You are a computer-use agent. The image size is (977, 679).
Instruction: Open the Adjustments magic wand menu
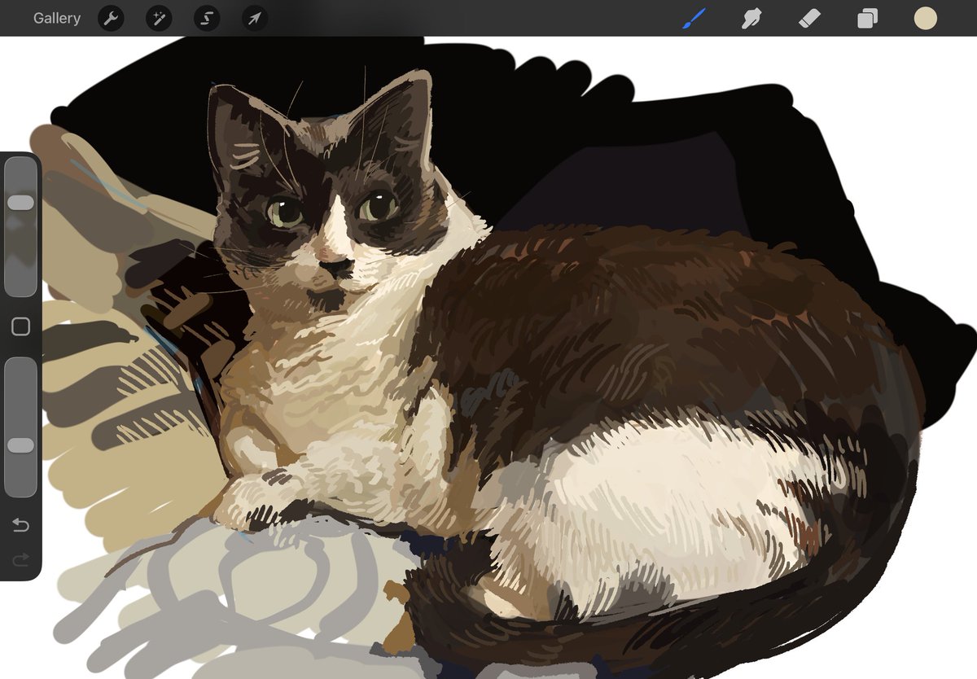tap(159, 18)
